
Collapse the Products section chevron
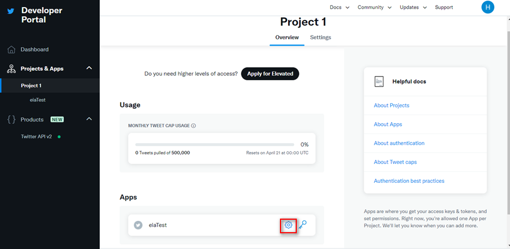point(89,119)
